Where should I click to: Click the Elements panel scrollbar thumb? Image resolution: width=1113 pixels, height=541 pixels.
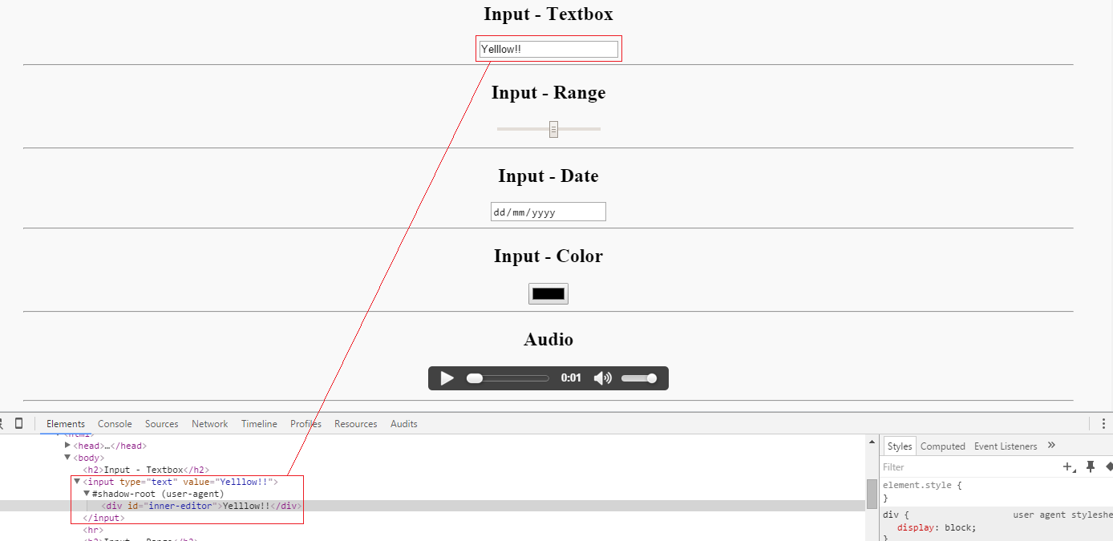872,494
